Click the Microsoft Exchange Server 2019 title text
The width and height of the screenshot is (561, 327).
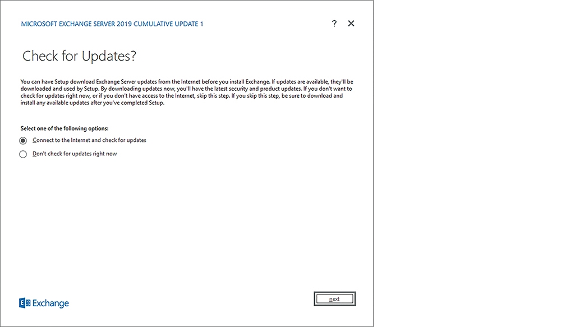(112, 24)
